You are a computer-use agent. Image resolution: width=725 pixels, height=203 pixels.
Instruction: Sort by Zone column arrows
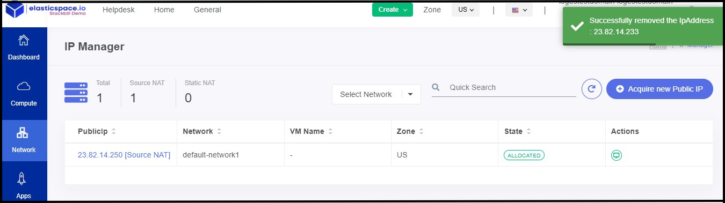pos(421,131)
